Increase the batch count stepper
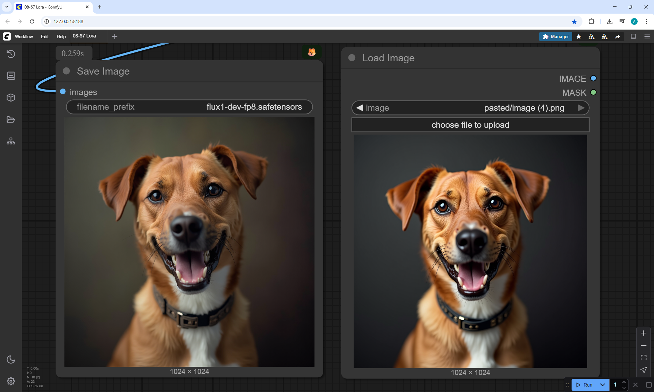The width and height of the screenshot is (654, 392). tap(624, 382)
